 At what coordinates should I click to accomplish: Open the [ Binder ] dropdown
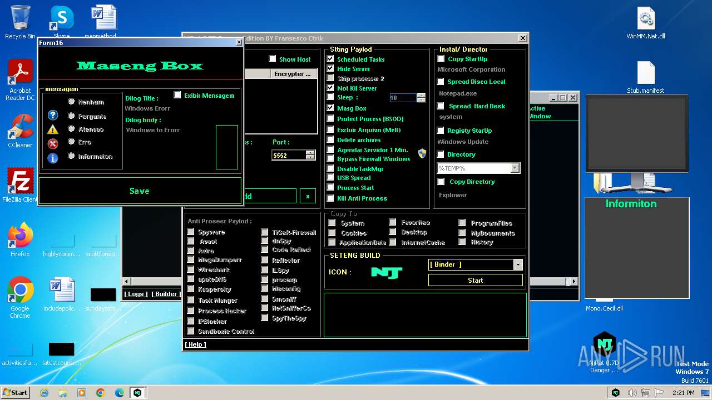518,265
